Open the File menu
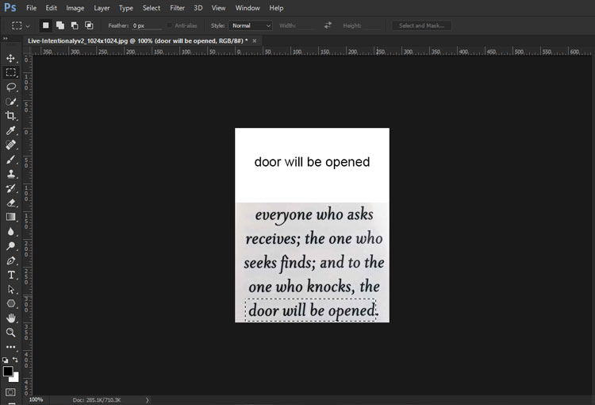 click(32, 8)
